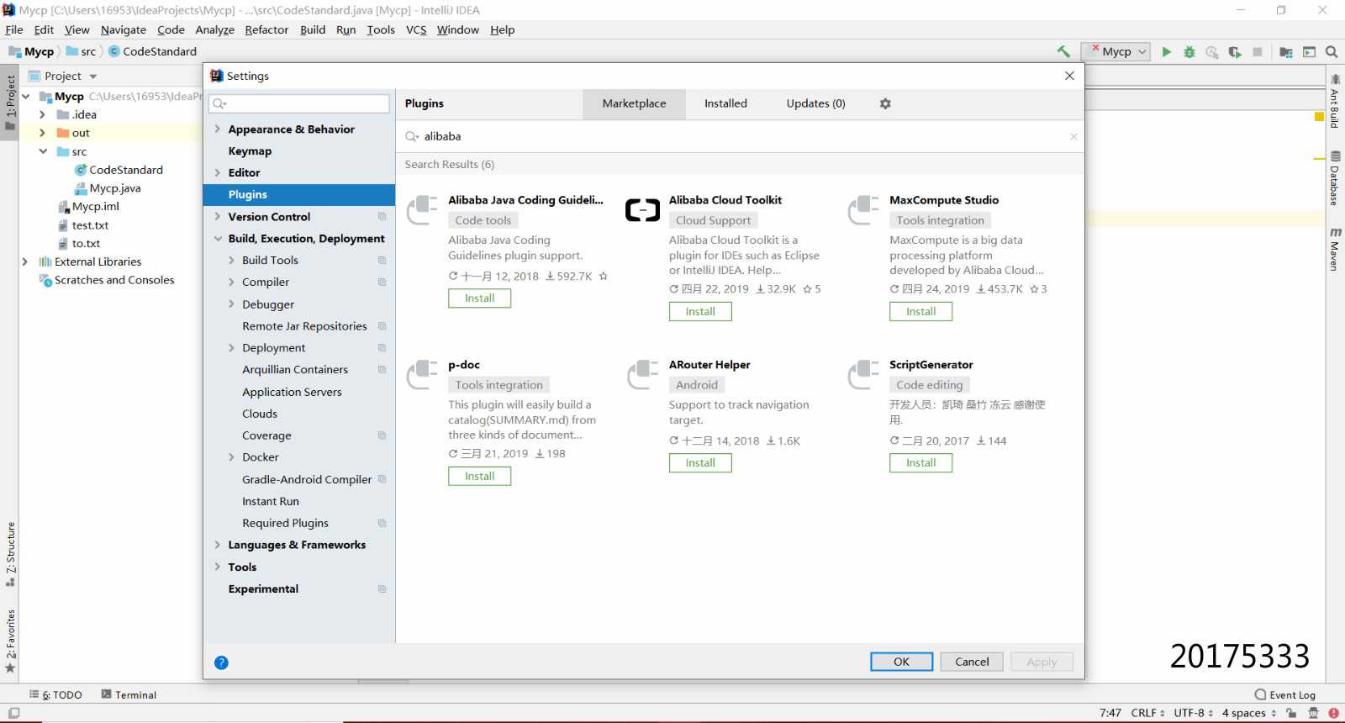This screenshot has width=1345, height=723.
Task: Click the p-doc plugin icon
Action: [422, 375]
